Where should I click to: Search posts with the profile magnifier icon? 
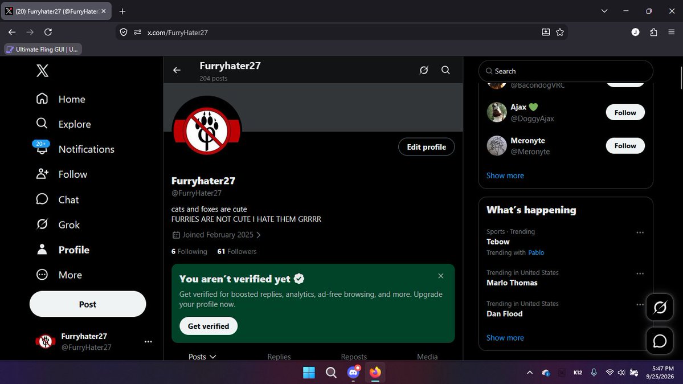445,70
